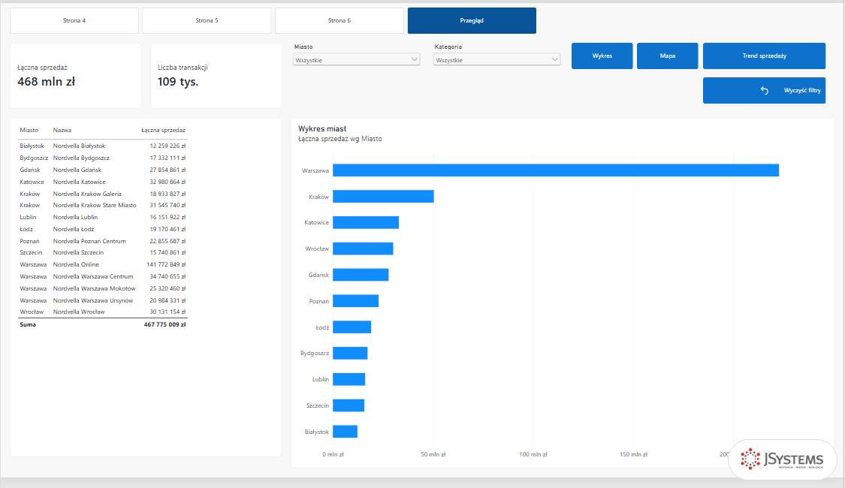Go to the Strona 6 tab
845x488 pixels.
tap(340, 20)
